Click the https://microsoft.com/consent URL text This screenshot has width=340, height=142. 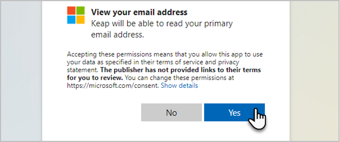click(113, 86)
